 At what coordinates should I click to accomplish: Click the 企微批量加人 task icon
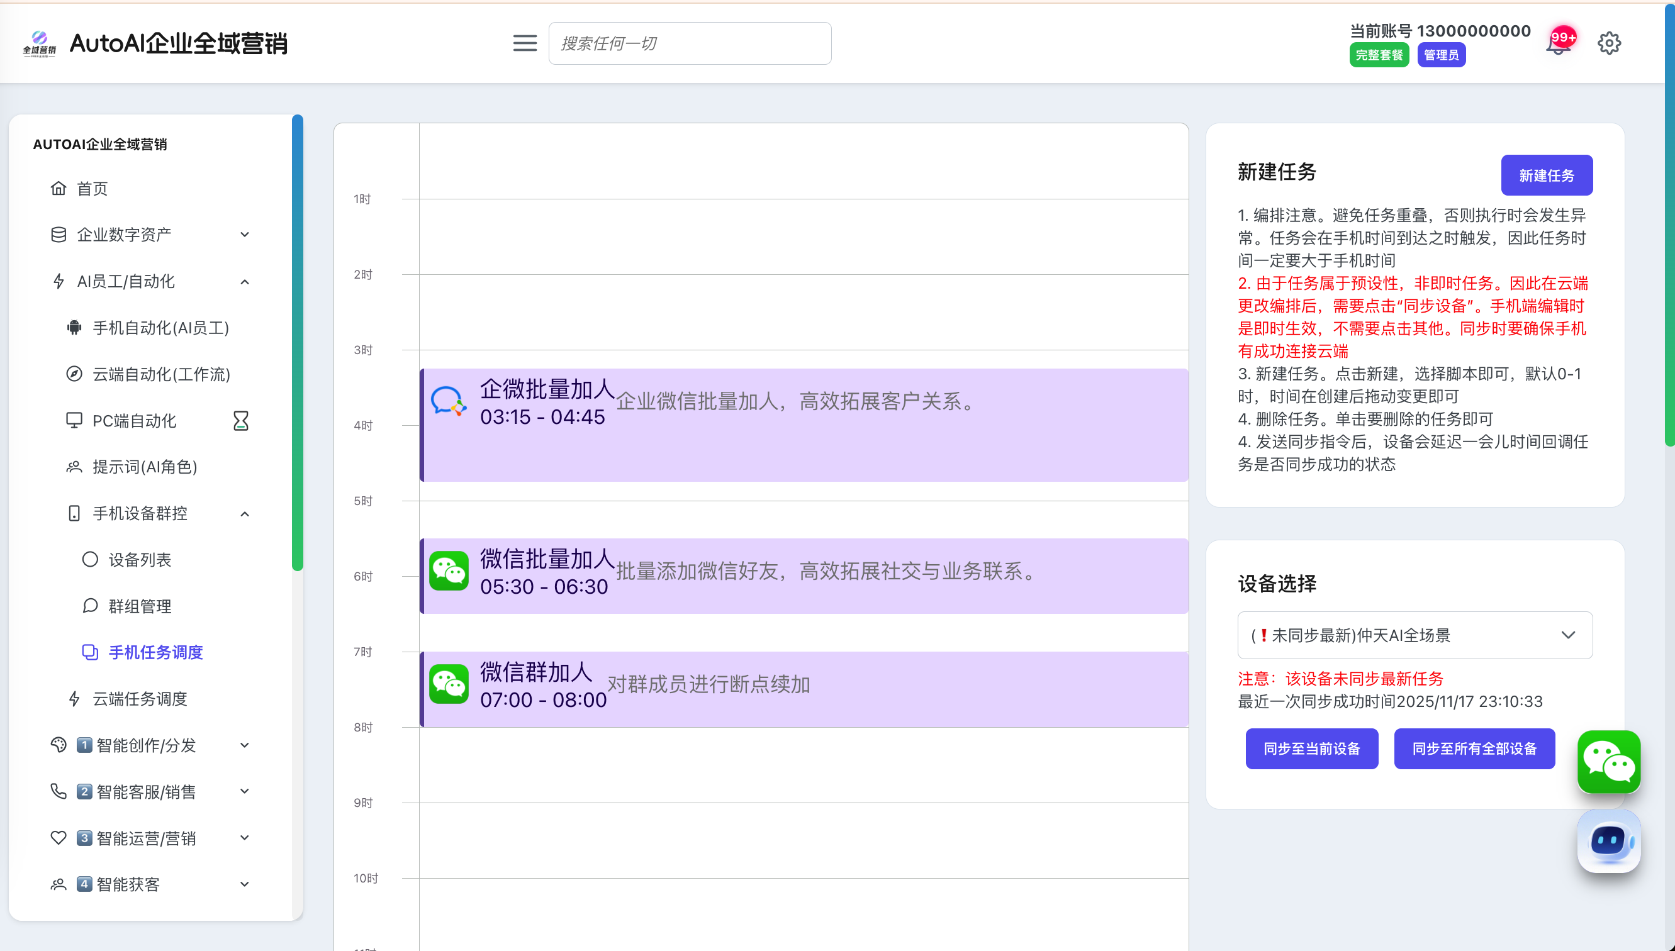tap(449, 401)
